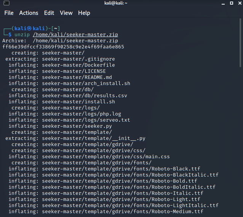The image size is (243, 217).
Task: Click the Roboto-Italic.ttf line
Action: coord(106,193)
